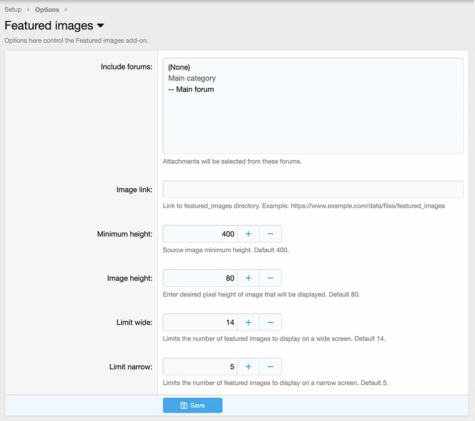
Task: Click the Minimum height value field
Action: [x=200, y=234]
